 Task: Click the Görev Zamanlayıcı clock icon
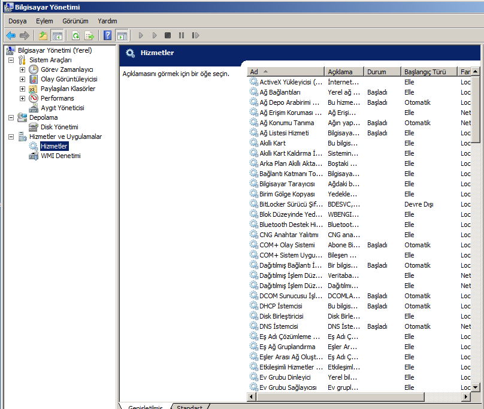(x=34, y=69)
